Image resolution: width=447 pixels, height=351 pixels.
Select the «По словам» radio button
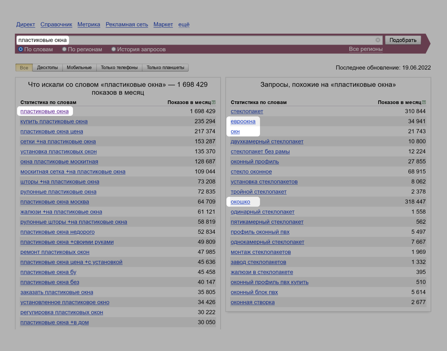pyautogui.click(x=21, y=49)
